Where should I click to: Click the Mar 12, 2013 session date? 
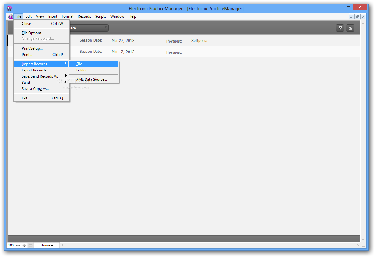click(123, 52)
